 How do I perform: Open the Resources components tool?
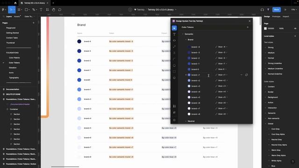(x=47, y=10)
